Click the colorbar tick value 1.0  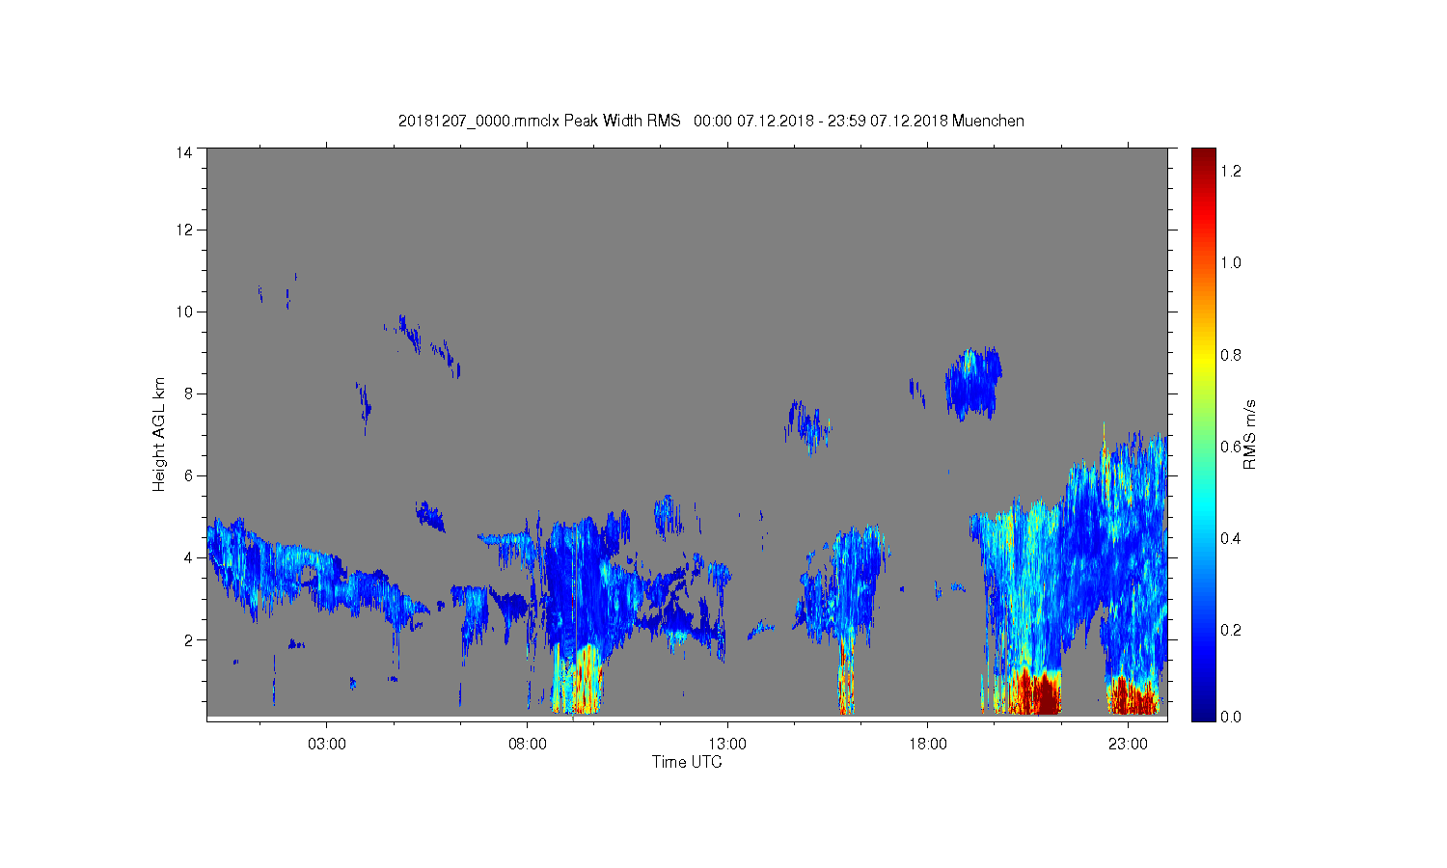[1231, 262]
